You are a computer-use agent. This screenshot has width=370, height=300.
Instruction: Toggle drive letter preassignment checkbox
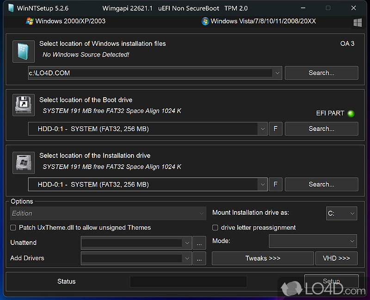215,227
